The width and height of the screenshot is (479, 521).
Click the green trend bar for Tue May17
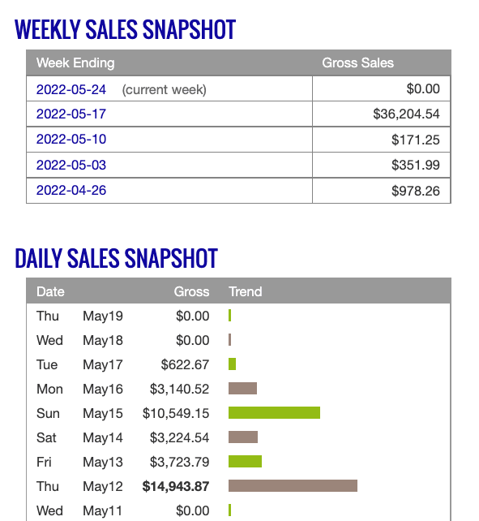click(x=232, y=364)
